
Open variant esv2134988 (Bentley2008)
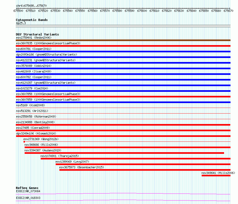coord(35,122)
